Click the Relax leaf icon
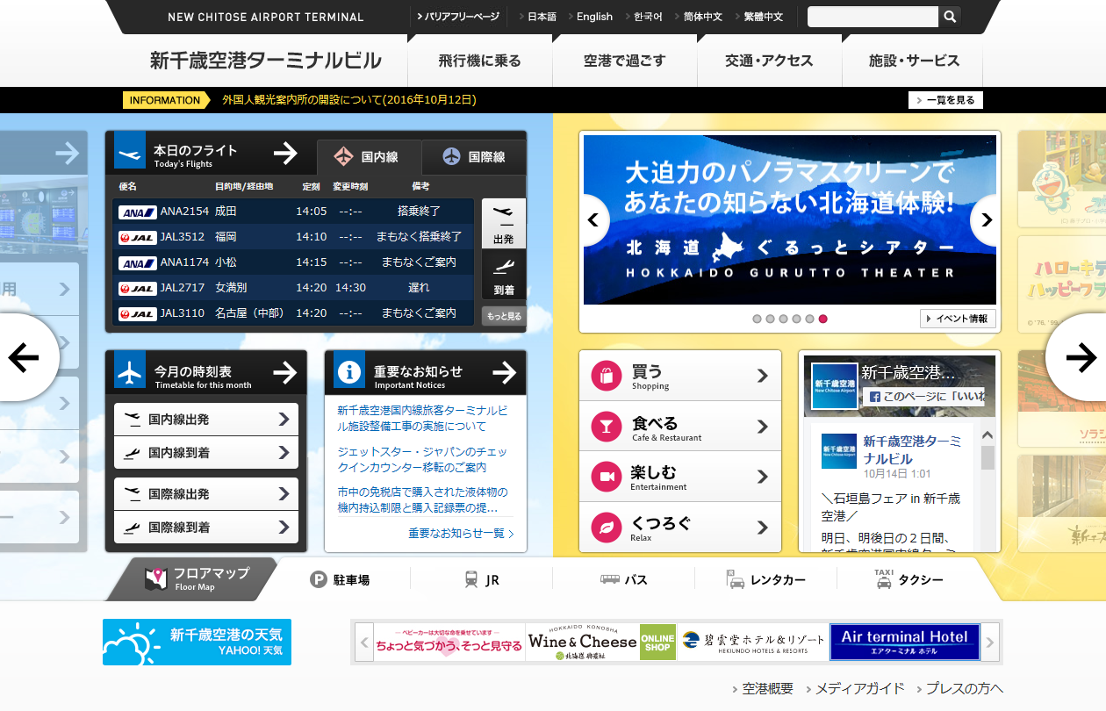 coord(607,528)
